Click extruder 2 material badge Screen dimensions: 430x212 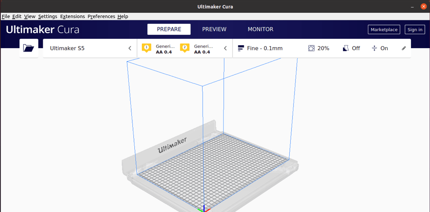[x=185, y=48]
